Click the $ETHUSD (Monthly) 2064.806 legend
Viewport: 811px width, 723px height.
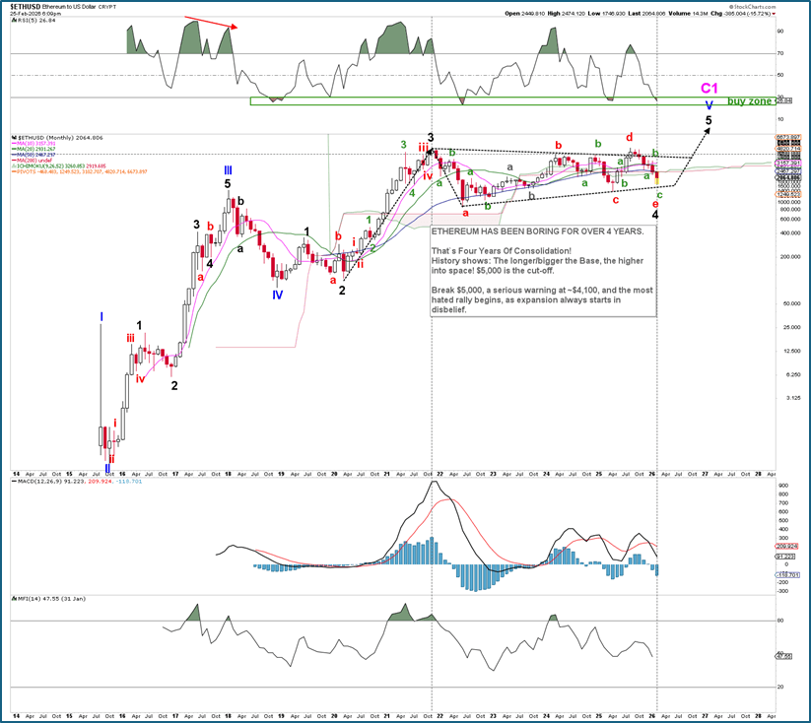tap(60, 138)
